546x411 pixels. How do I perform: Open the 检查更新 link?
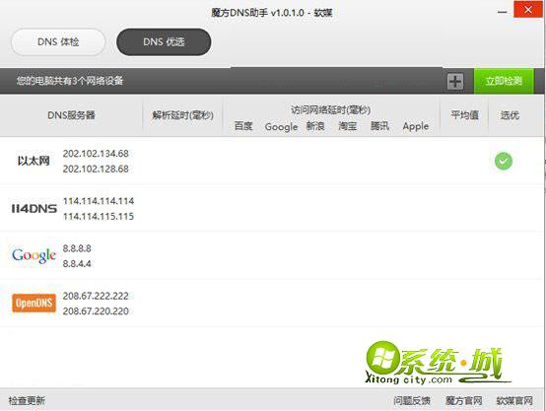click(x=27, y=400)
